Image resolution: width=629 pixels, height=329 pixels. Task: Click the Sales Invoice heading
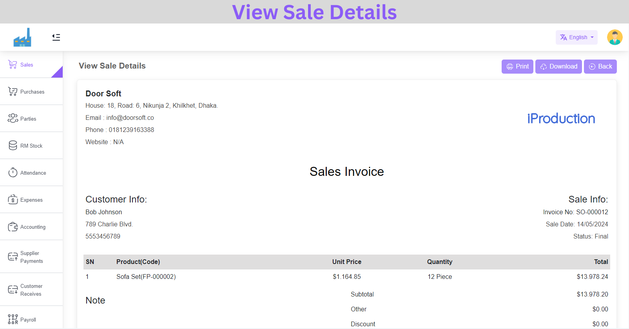click(x=347, y=172)
